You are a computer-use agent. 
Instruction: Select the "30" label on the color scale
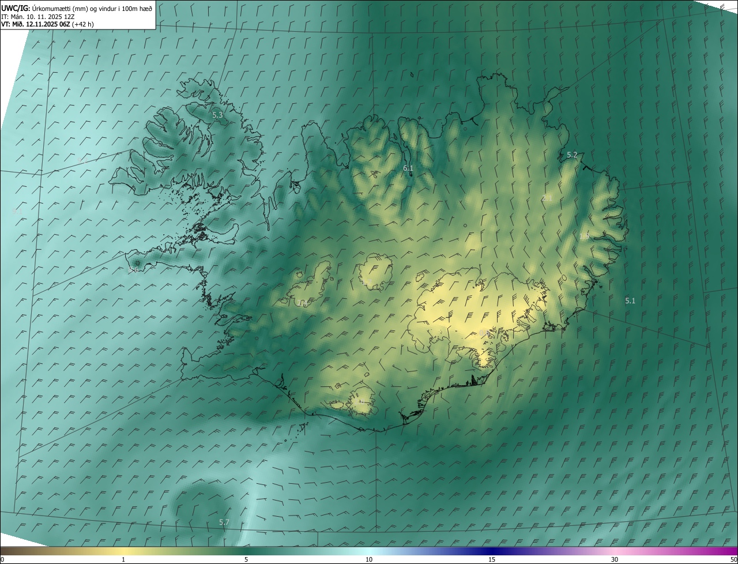[x=615, y=560]
